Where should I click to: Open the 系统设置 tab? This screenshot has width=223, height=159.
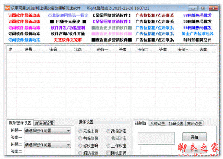click(158, 124)
